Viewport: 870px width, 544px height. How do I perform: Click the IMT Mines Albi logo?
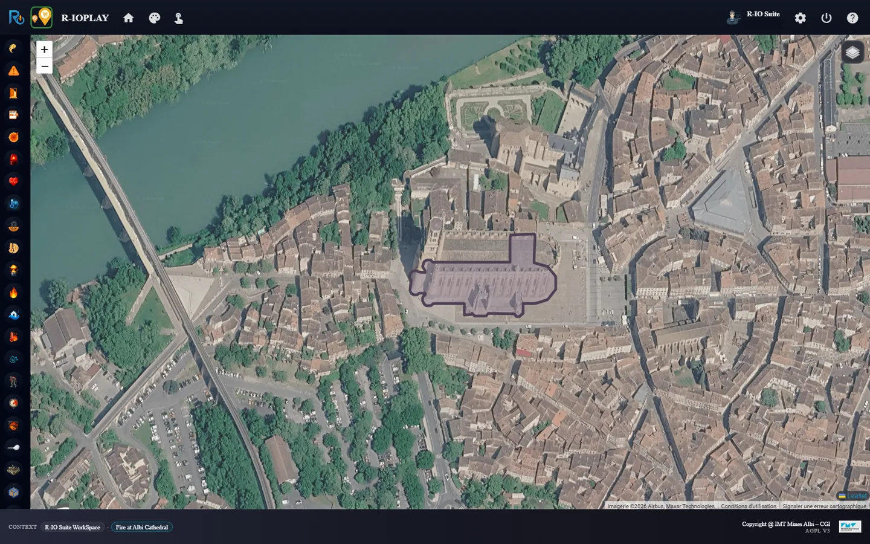point(850,527)
